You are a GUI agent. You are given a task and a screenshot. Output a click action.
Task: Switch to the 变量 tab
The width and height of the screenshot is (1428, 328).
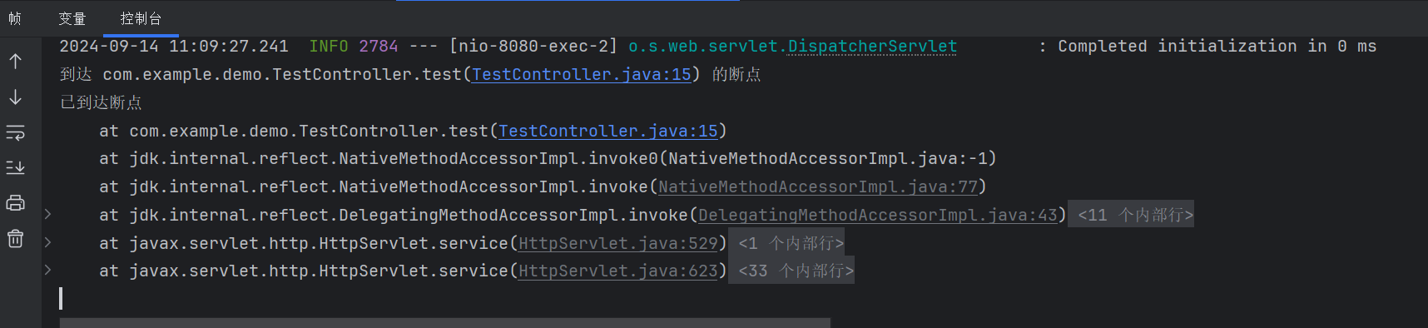[x=72, y=18]
